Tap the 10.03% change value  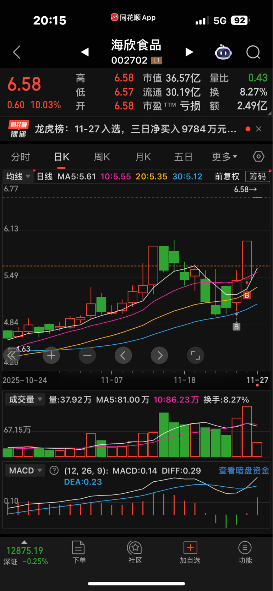click(x=45, y=105)
